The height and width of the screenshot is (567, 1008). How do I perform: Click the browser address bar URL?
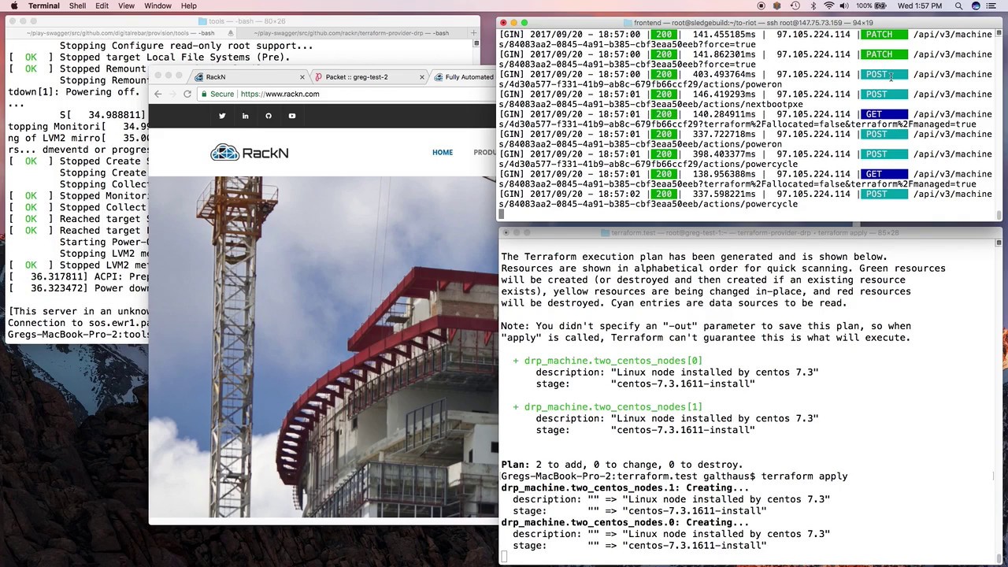click(x=280, y=94)
